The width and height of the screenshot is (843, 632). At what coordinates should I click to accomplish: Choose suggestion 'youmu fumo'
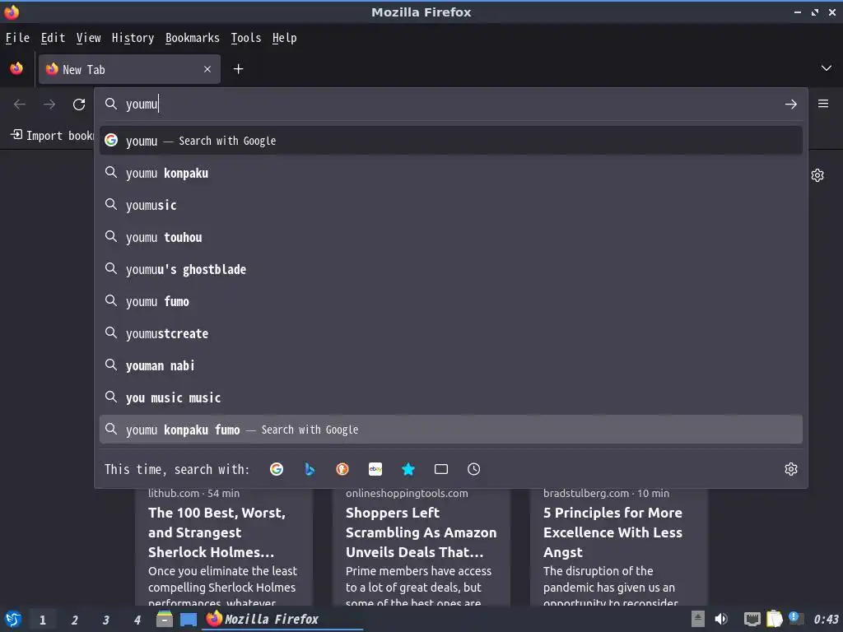[x=450, y=301]
